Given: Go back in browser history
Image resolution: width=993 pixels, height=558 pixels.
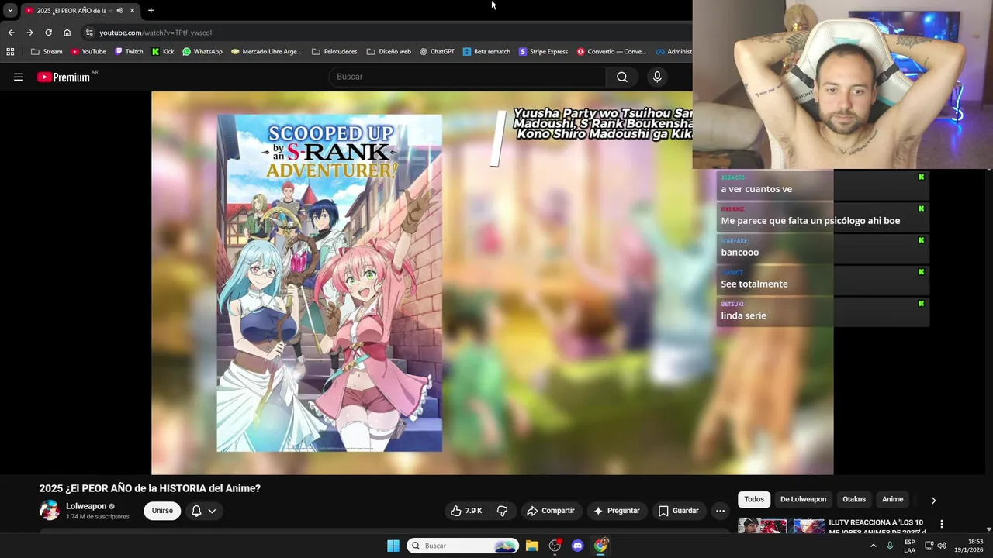Looking at the screenshot, I should click(x=11, y=33).
